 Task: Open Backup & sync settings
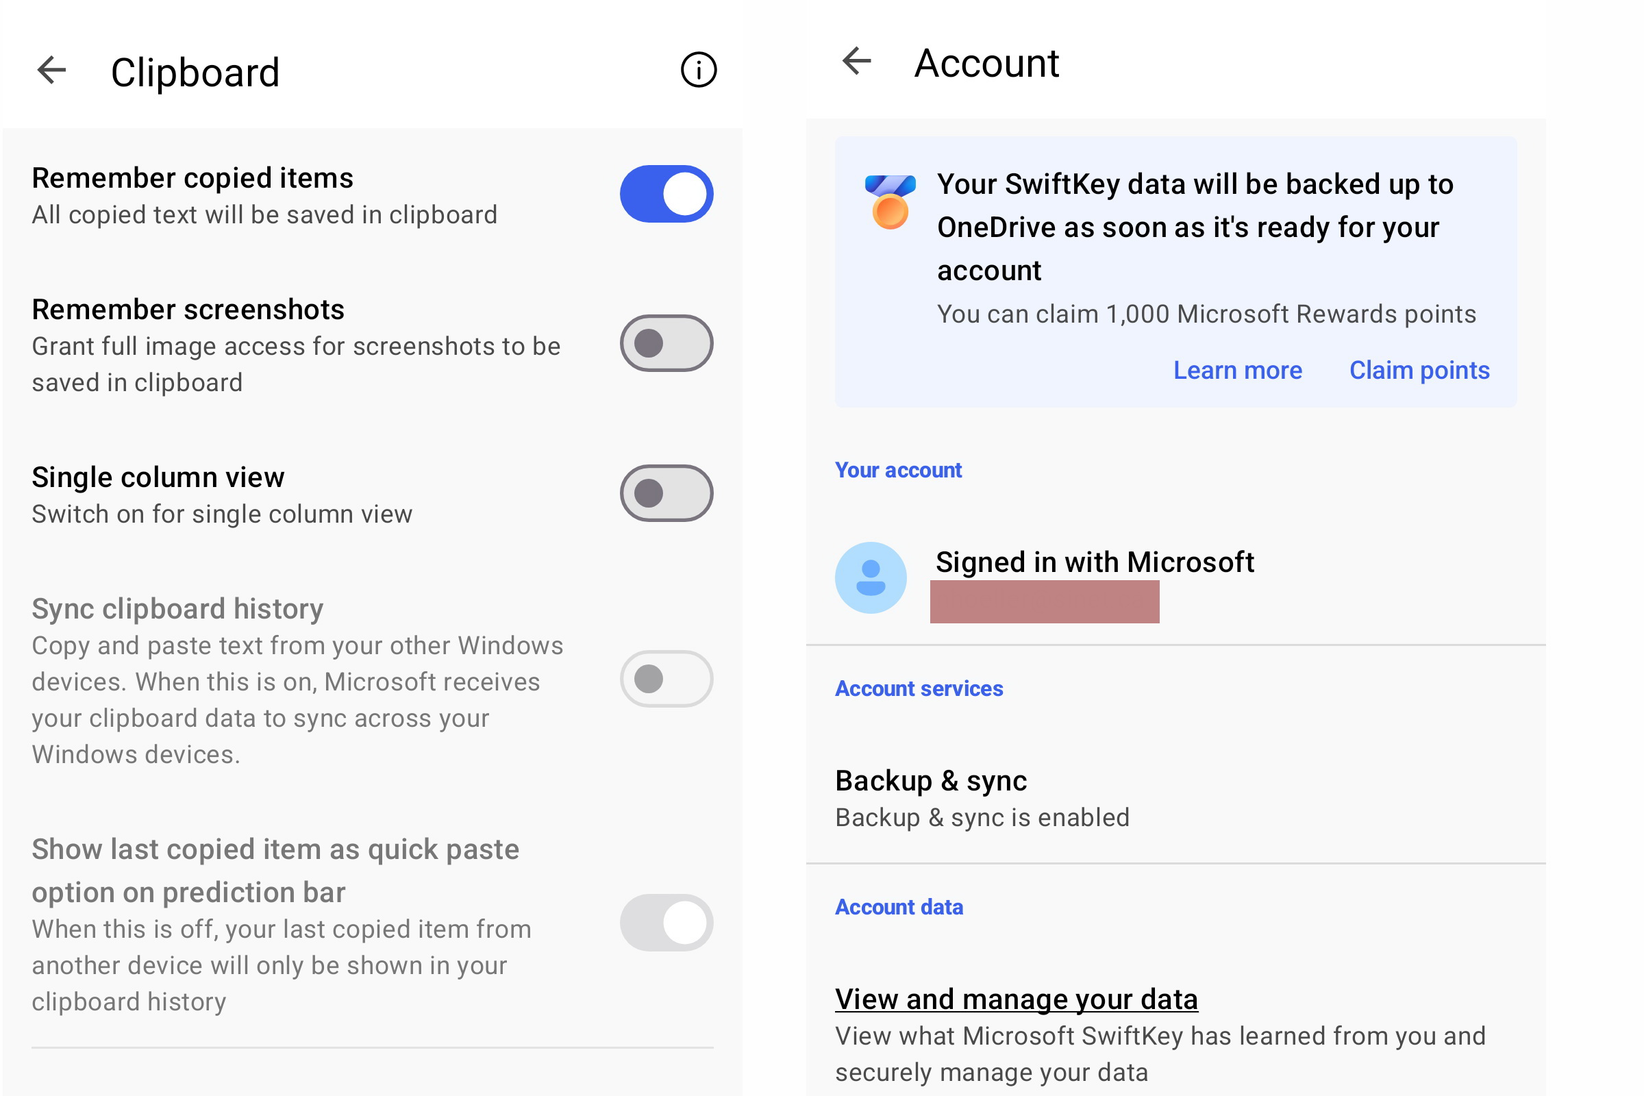pyautogui.click(x=1175, y=798)
